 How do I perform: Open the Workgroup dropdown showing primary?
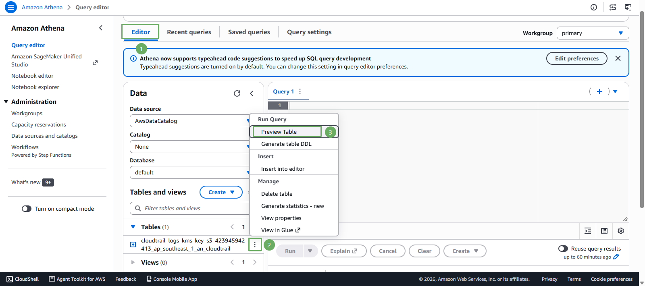coord(593,33)
